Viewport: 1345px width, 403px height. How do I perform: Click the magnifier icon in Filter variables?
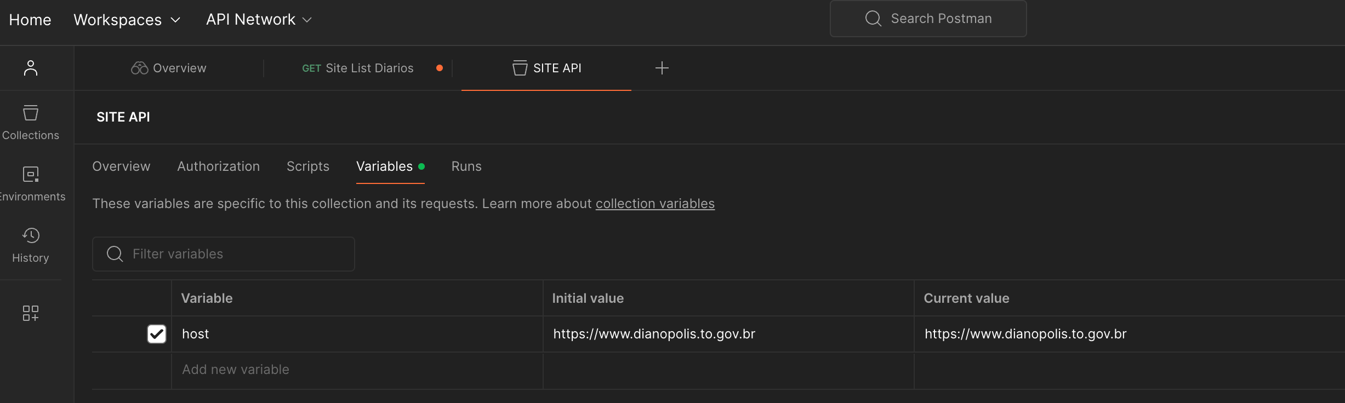pyautogui.click(x=115, y=254)
